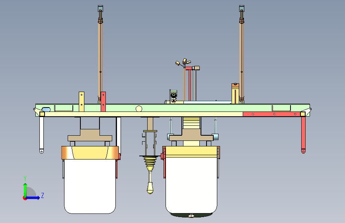Select the top bracket of the right vertical rod
The height and width of the screenshot is (223, 345).
point(242,9)
